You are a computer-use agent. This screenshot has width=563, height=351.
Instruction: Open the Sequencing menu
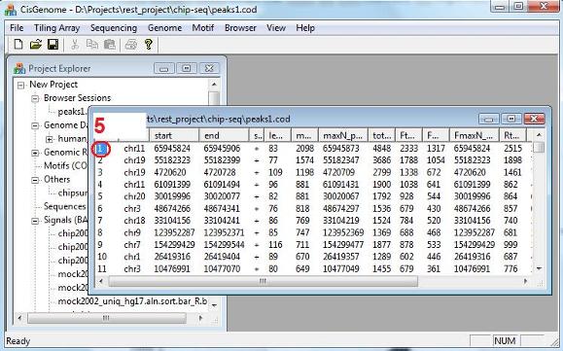tap(114, 28)
